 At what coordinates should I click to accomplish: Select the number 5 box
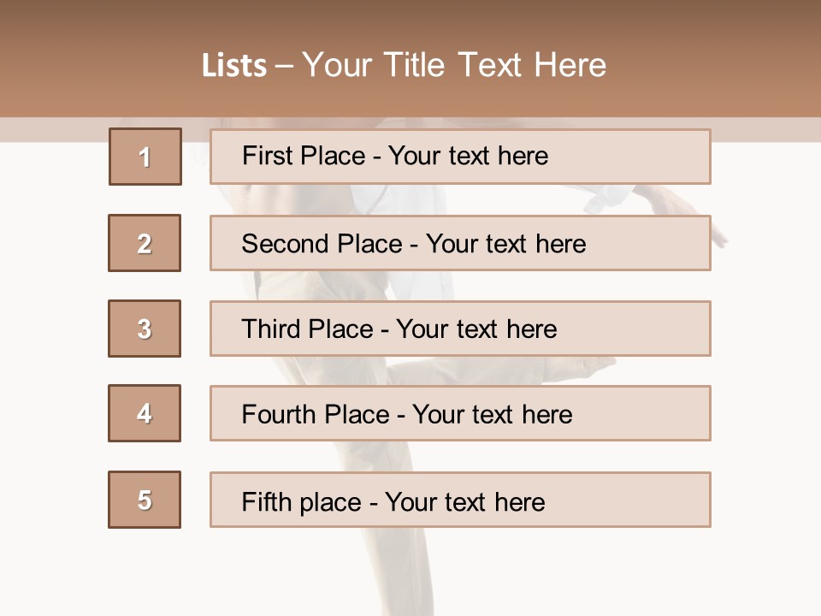(x=145, y=500)
